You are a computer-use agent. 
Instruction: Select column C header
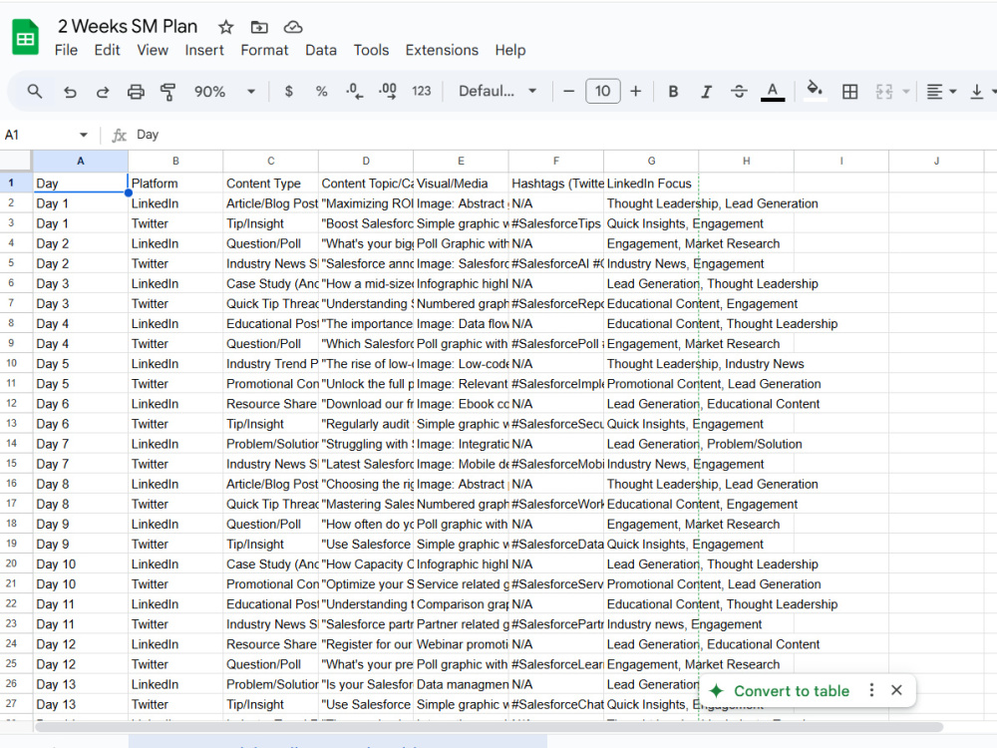(x=271, y=161)
